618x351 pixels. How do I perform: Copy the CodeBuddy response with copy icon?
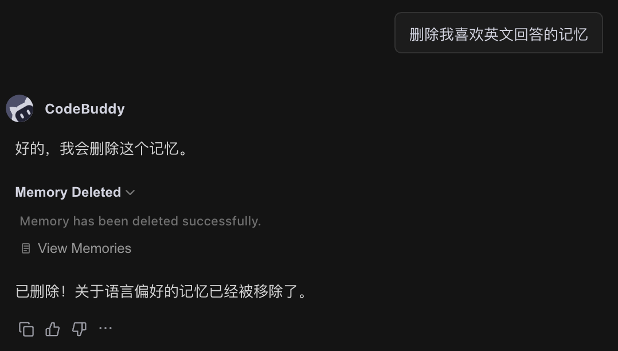click(x=26, y=329)
